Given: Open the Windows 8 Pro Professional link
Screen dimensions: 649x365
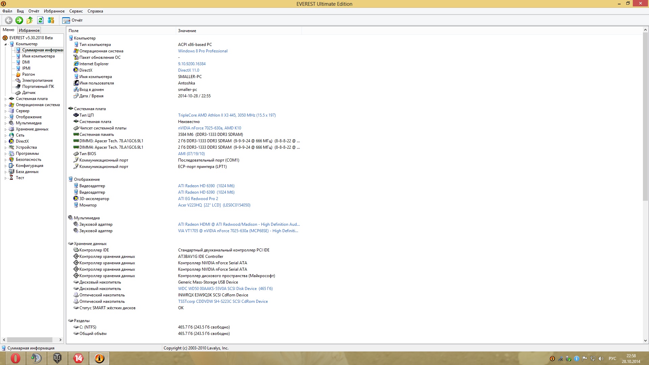Looking at the screenshot, I should [203, 51].
